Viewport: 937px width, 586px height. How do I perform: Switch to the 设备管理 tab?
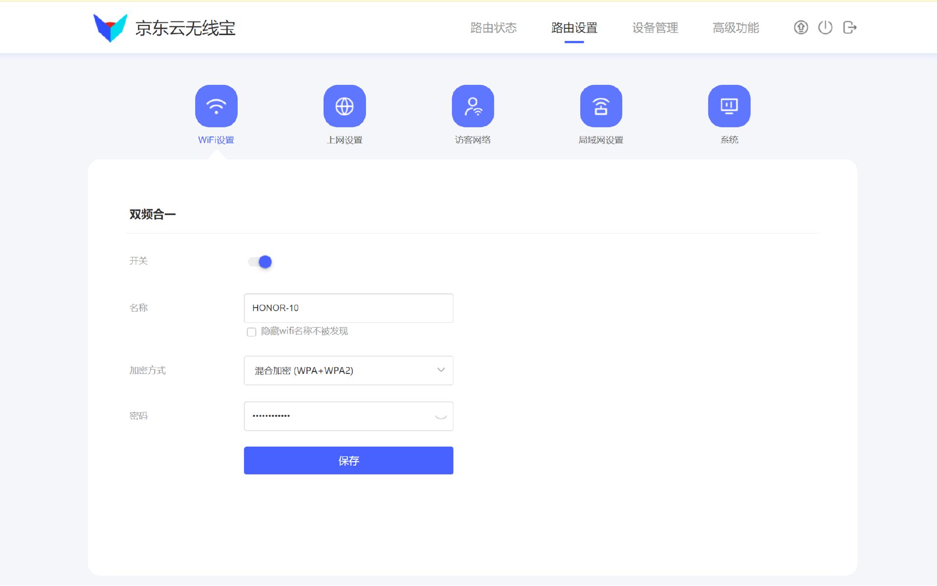point(655,28)
